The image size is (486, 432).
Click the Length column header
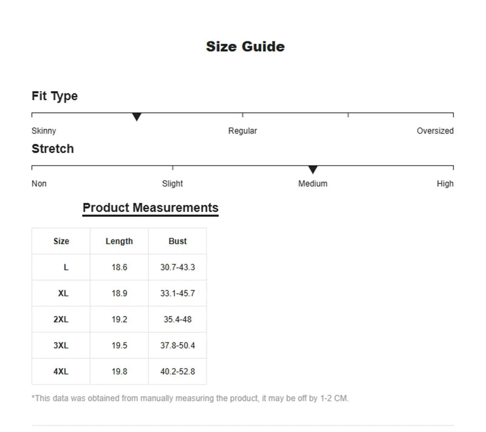(x=119, y=241)
